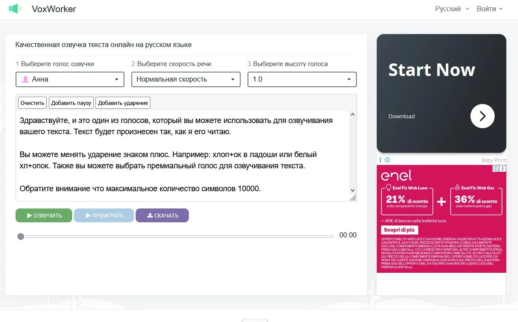
Task: Click the Easy Print advertiser label
Action: 494,160
